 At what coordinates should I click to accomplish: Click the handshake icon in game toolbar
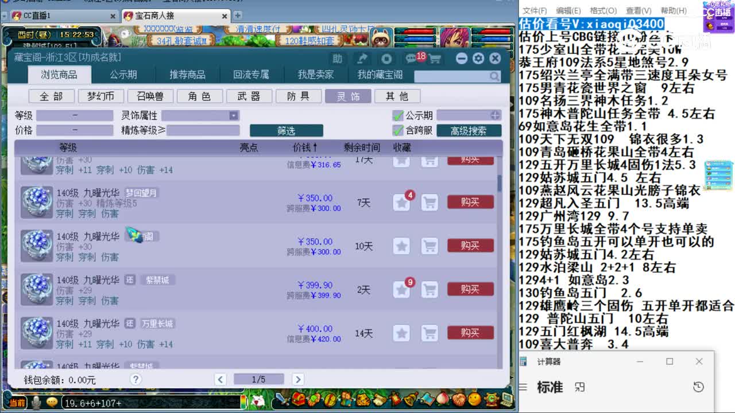[x=458, y=399]
